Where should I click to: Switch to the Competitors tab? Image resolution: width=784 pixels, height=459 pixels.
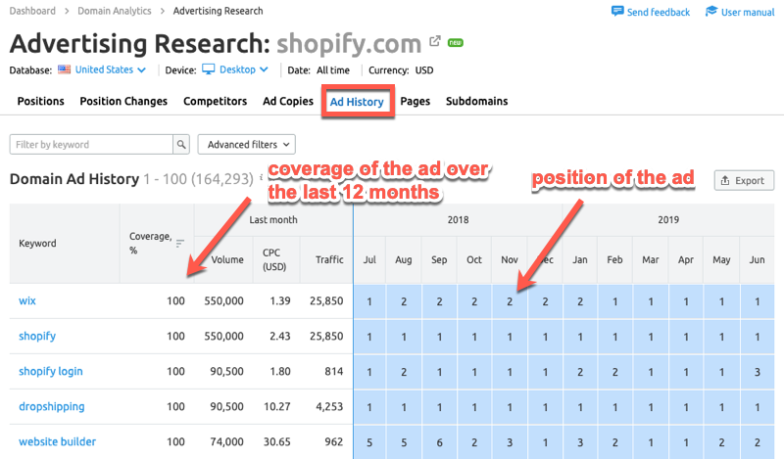(x=215, y=102)
